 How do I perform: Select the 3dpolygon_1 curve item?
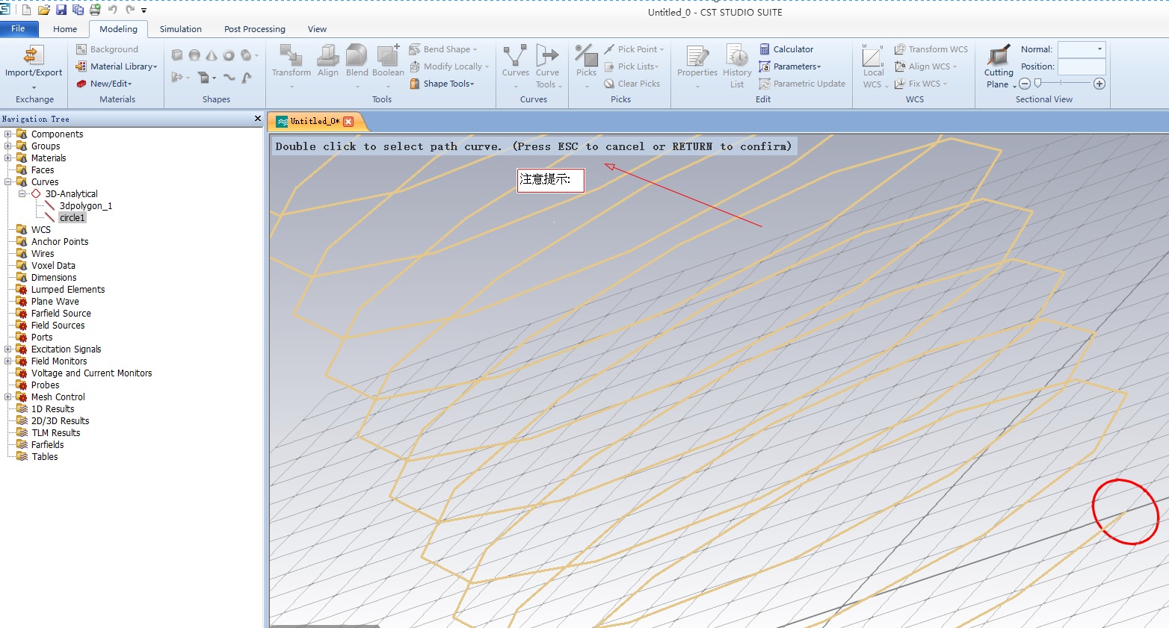(85, 206)
